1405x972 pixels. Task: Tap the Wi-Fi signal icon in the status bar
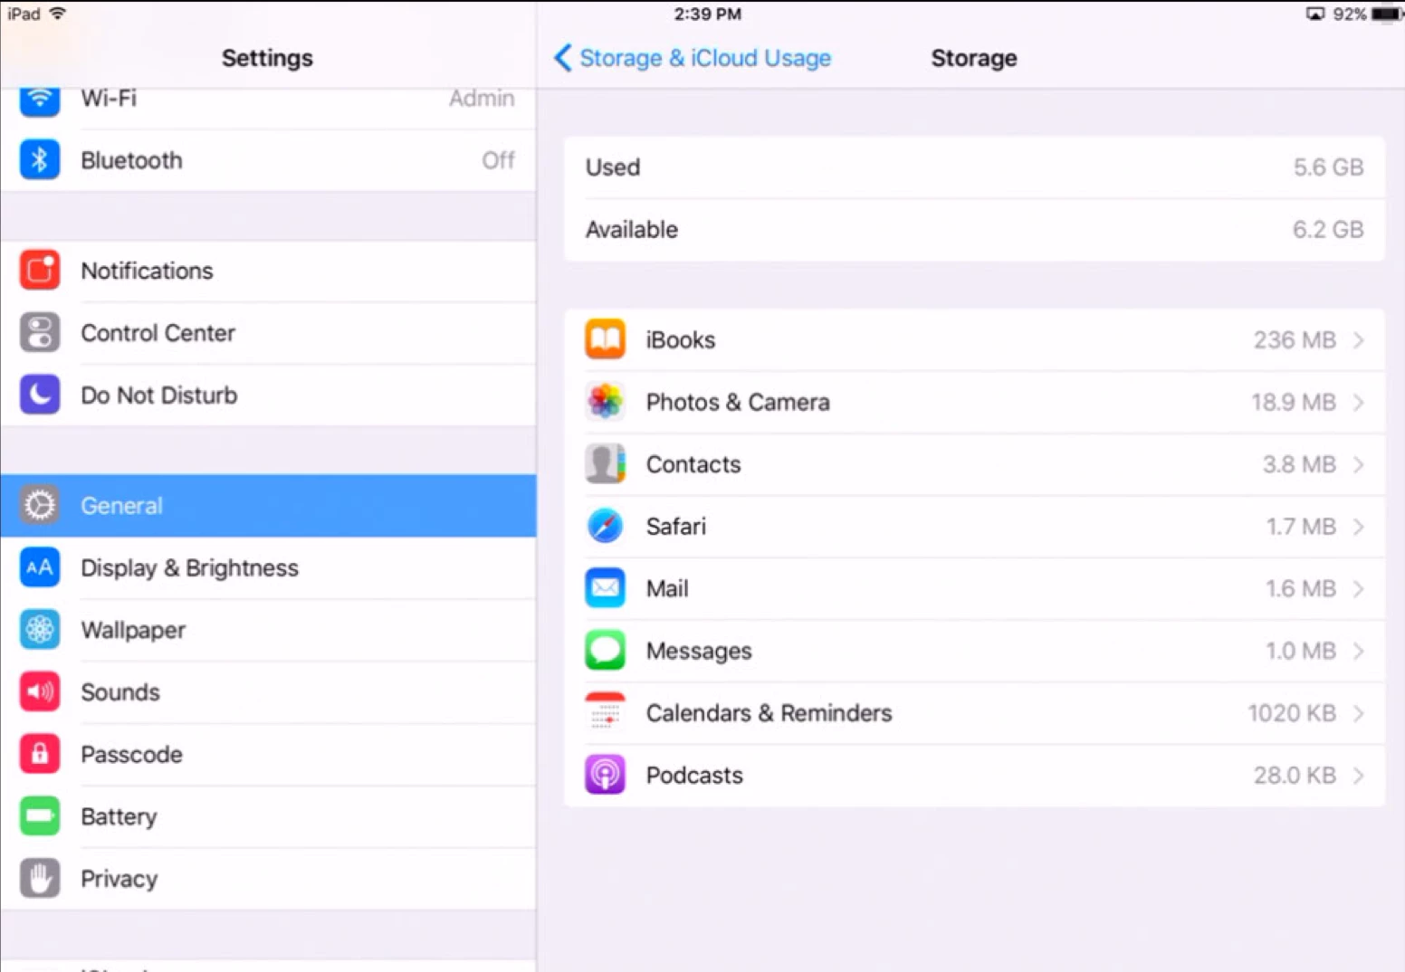tap(58, 13)
